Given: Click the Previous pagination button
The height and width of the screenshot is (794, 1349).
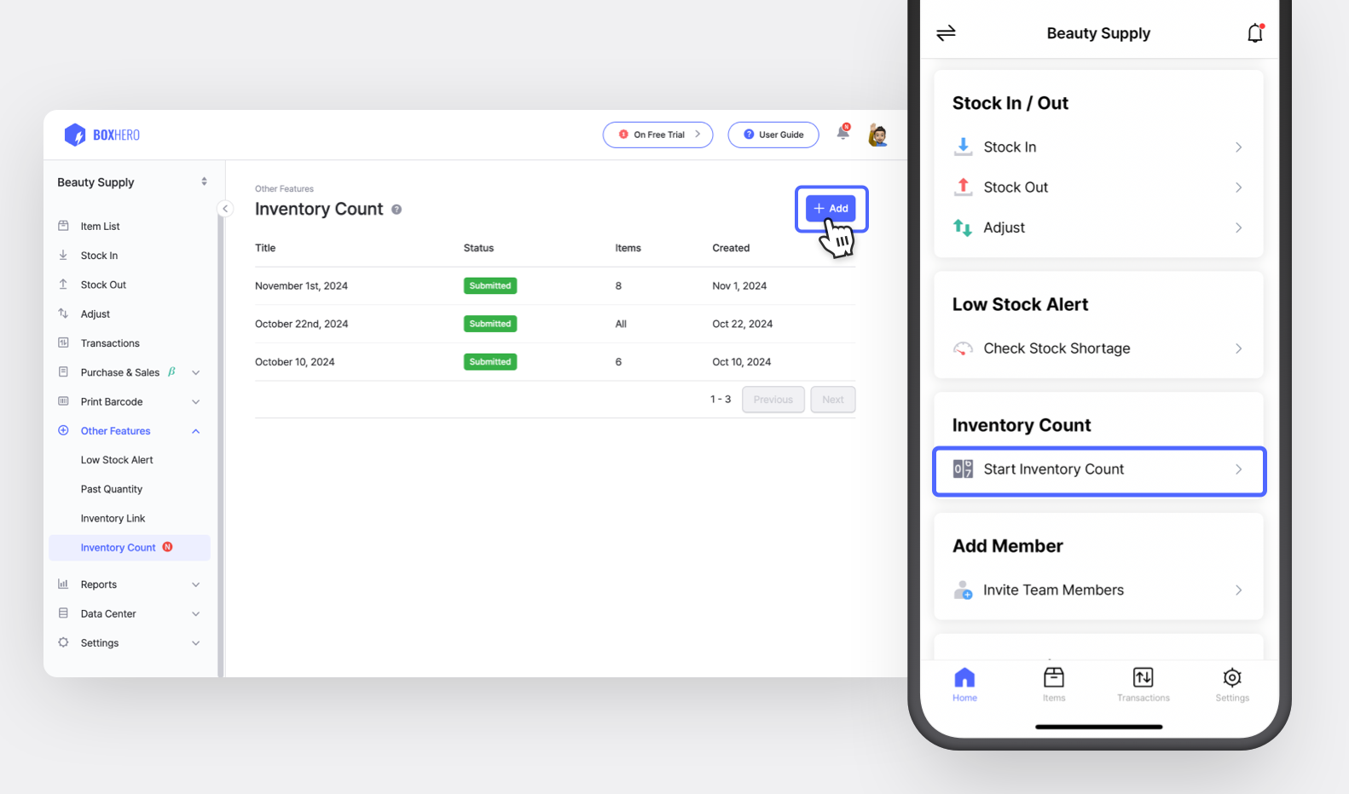Looking at the screenshot, I should pos(773,400).
